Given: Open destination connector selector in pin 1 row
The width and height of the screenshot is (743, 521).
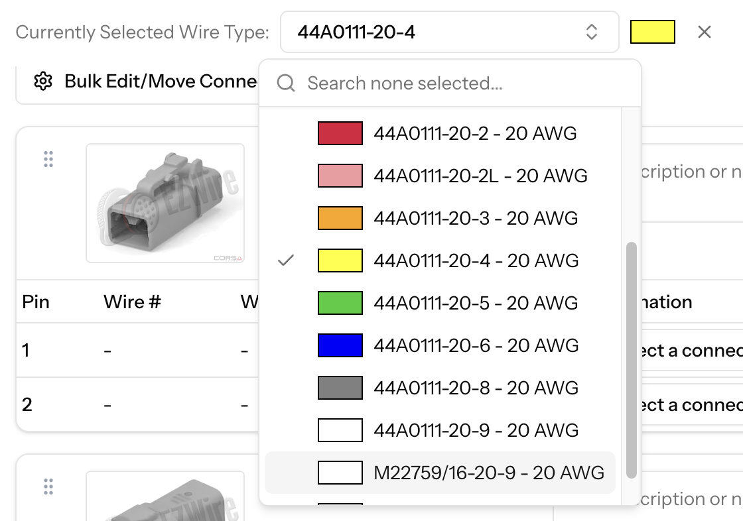Looking at the screenshot, I should (693, 351).
